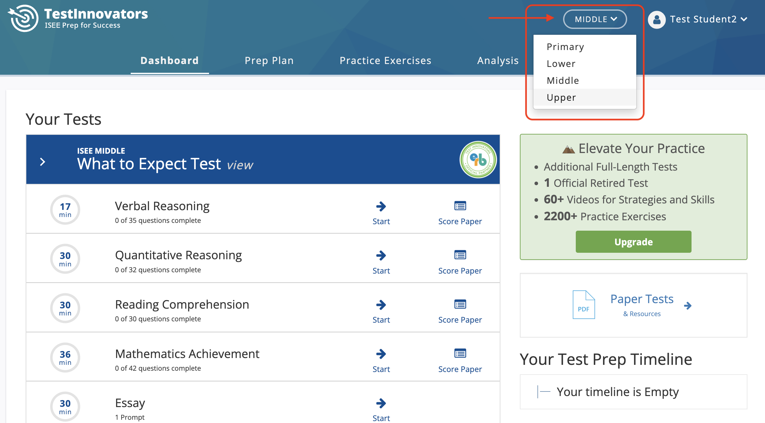
Task: Click the Essay Start arrow icon
Action: [x=381, y=403]
